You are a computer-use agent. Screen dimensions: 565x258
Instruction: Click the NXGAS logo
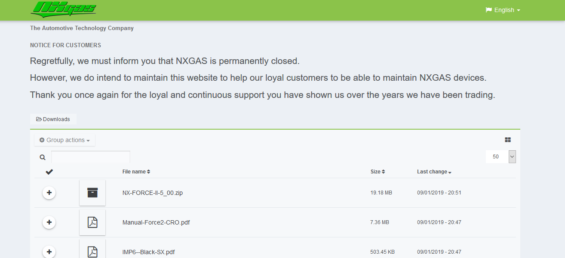tap(64, 9)
